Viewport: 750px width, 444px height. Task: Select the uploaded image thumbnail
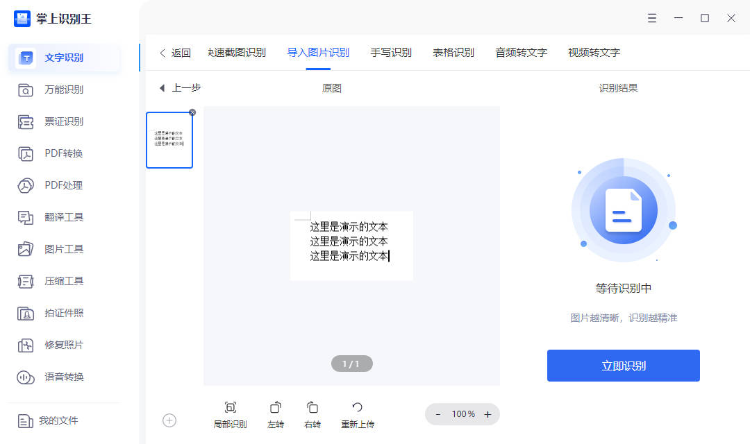click(x=169, y=140)
